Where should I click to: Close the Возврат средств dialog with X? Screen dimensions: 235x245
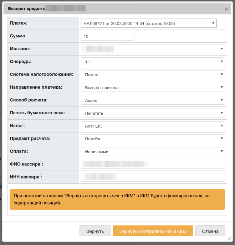coord(226,9)
